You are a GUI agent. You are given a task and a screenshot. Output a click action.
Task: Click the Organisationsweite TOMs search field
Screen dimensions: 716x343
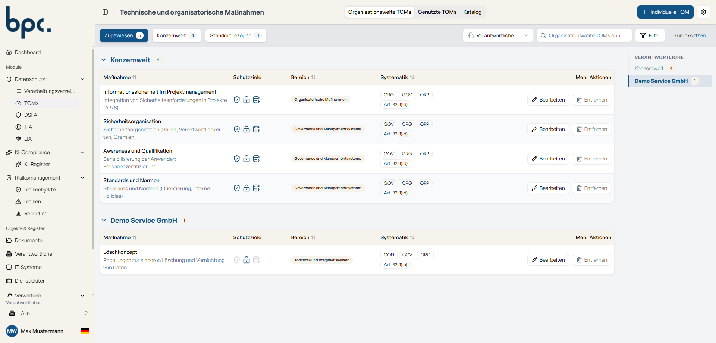coord(584,35)
